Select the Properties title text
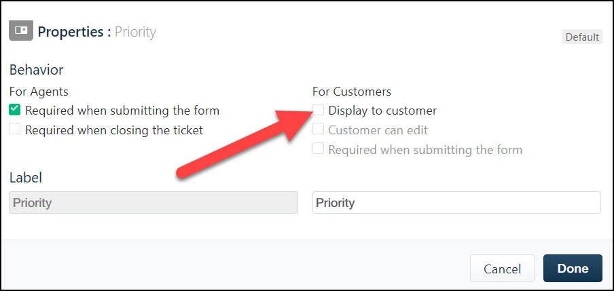 (73, 32)
